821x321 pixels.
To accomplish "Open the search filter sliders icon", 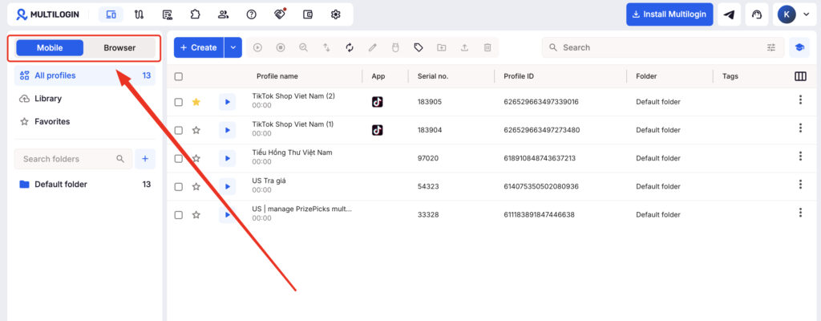I will point(771,47).
